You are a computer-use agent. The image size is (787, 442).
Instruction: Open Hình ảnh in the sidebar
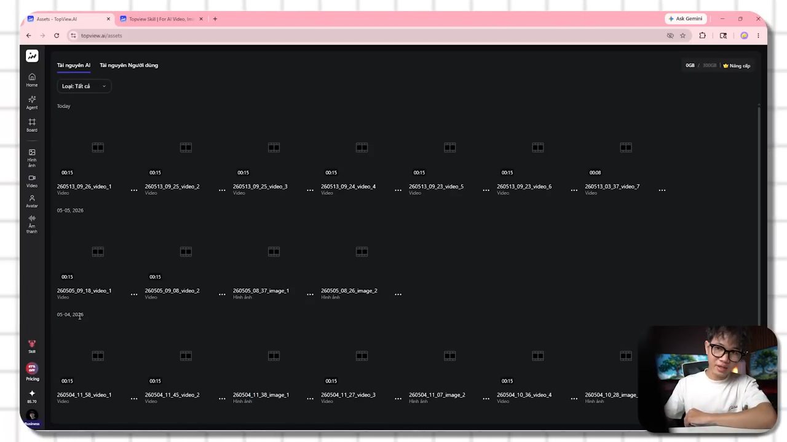[32, 158]
